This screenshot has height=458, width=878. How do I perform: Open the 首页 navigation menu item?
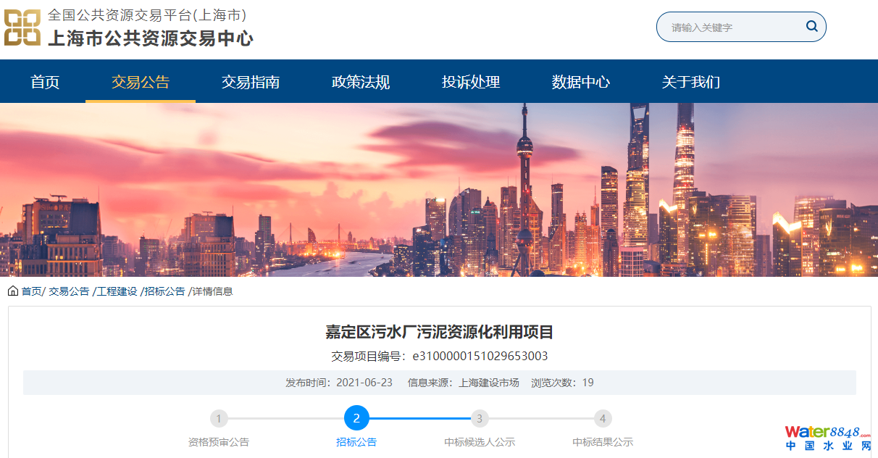click(45, 82)
